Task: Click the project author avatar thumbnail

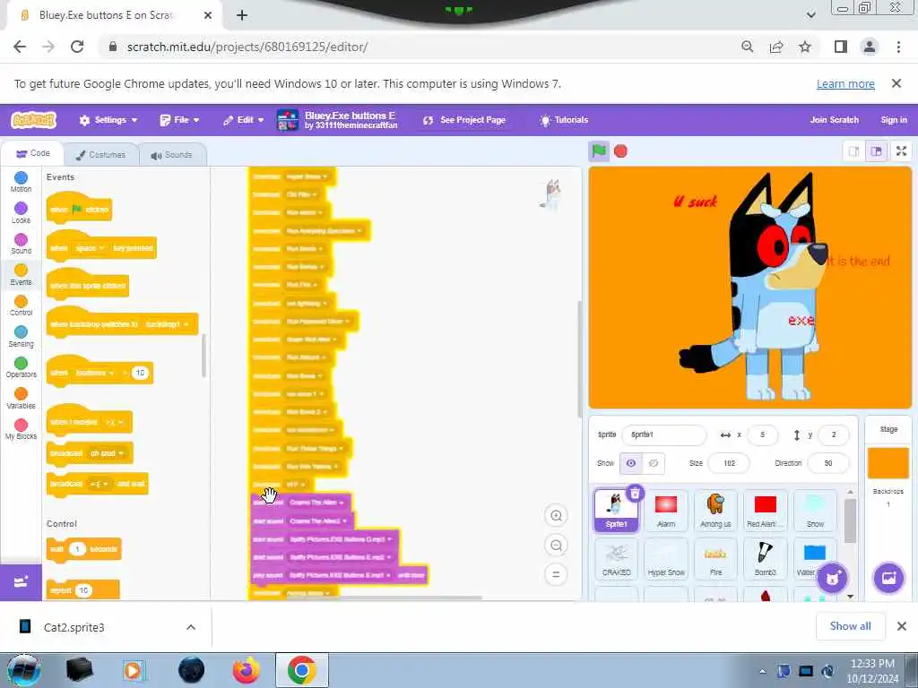Action: (288, 120)
